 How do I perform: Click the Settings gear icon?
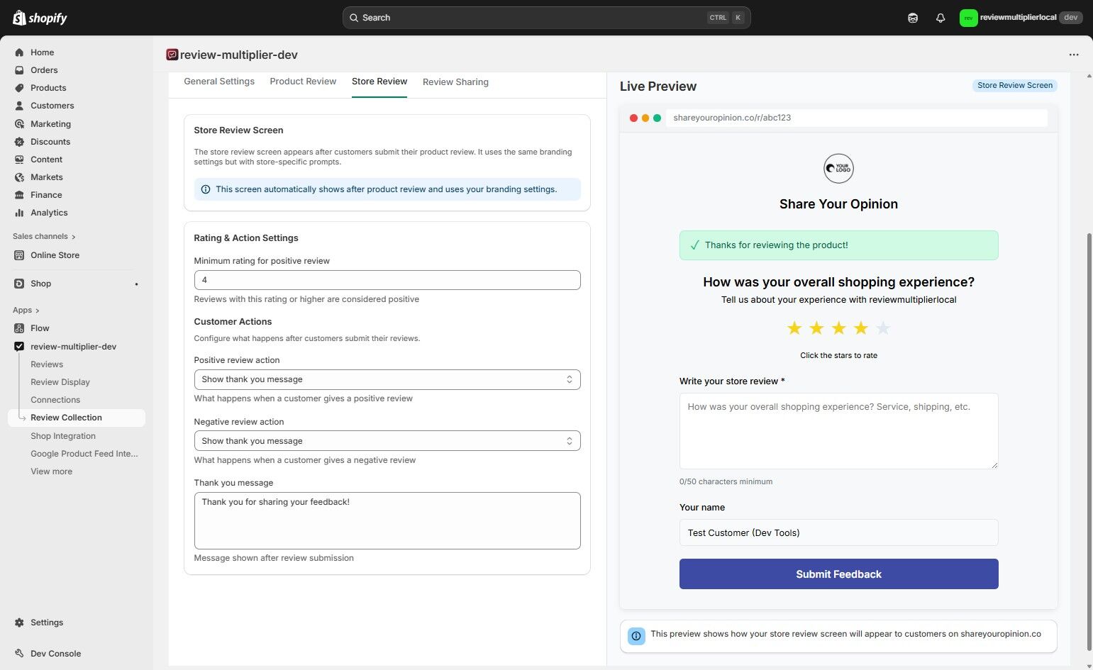[x=19, y=622]
